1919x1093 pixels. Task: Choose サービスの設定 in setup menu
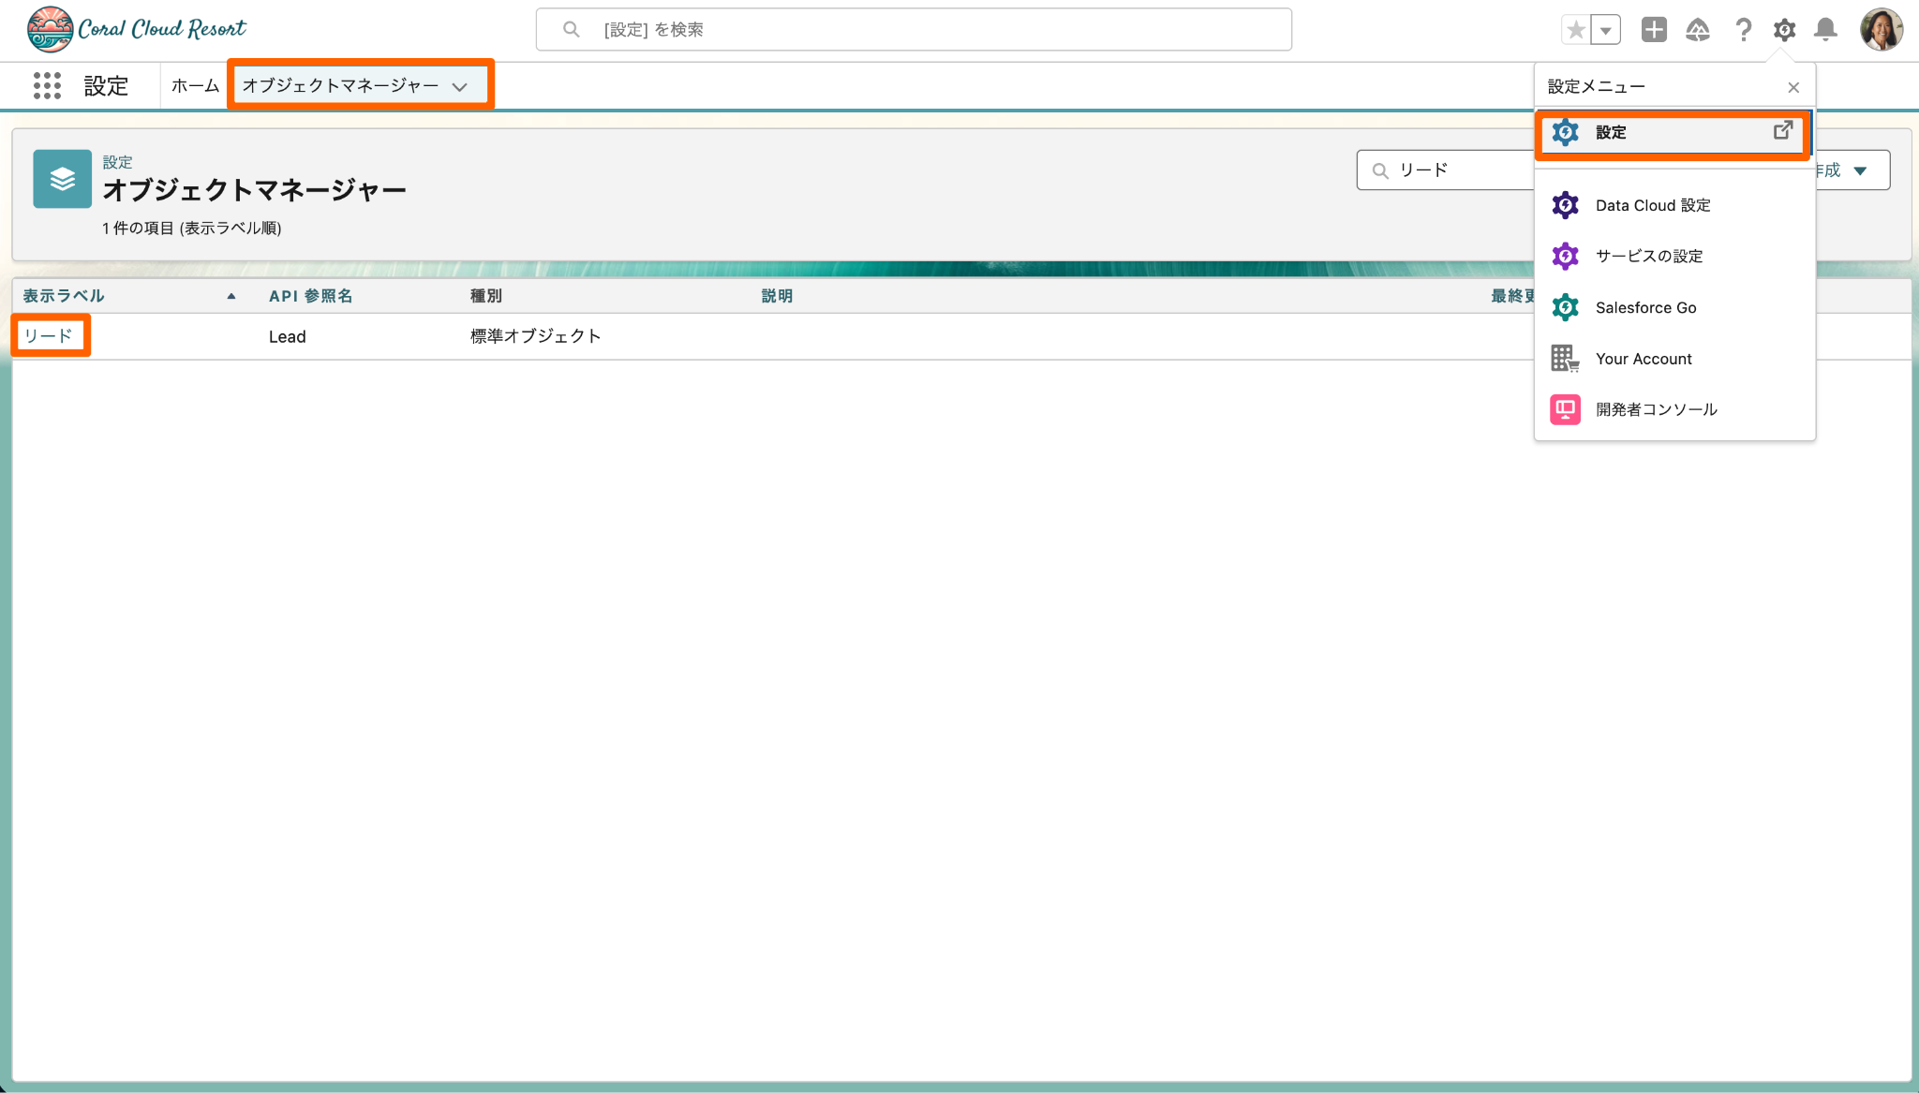[1648, 256]
